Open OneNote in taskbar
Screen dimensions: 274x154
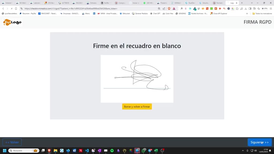[100, 151]
